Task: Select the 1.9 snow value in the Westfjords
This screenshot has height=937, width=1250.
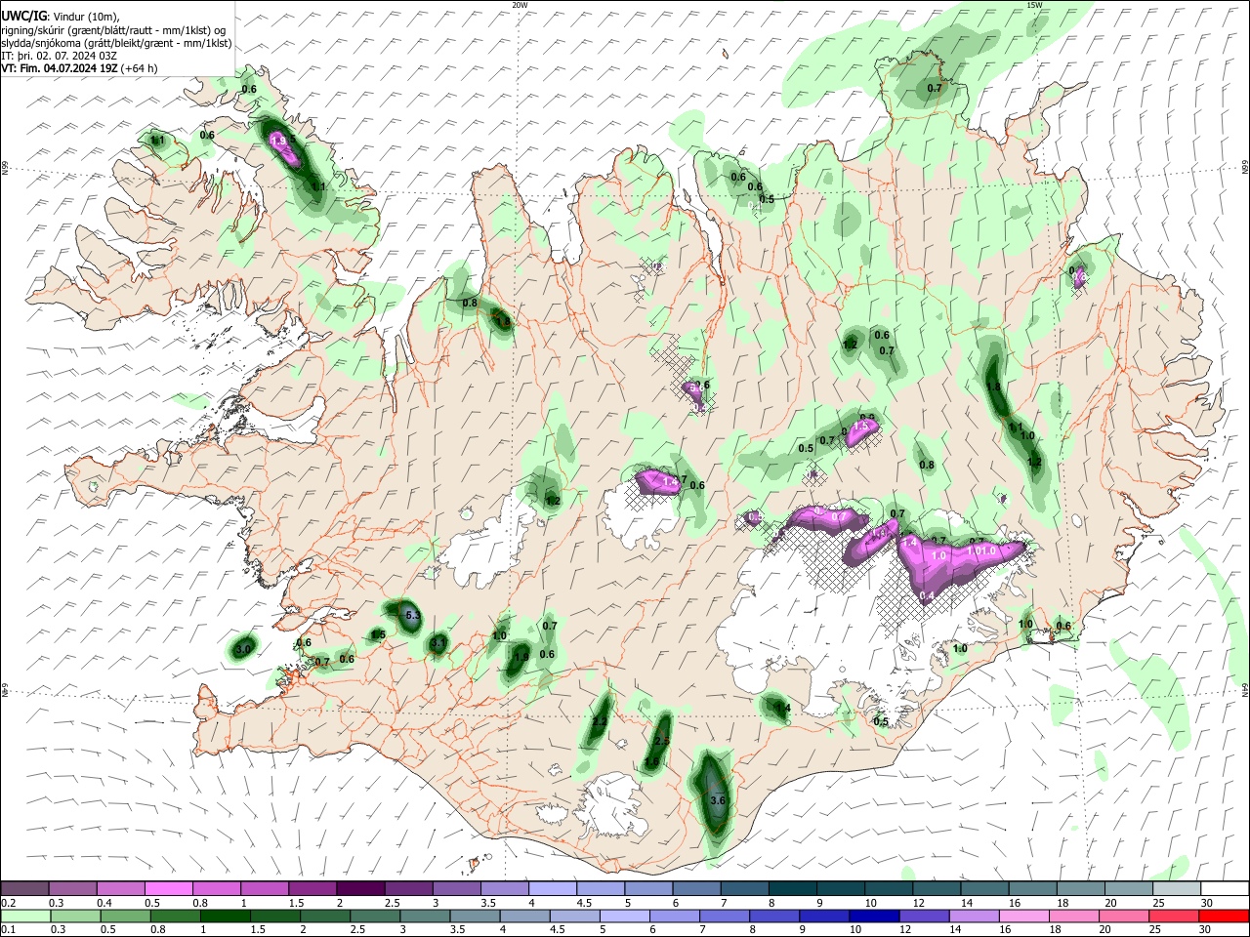Action: click(278, 142)
